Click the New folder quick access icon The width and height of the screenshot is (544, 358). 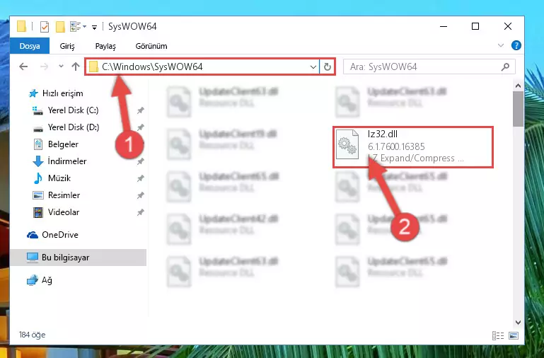point(60,26)
